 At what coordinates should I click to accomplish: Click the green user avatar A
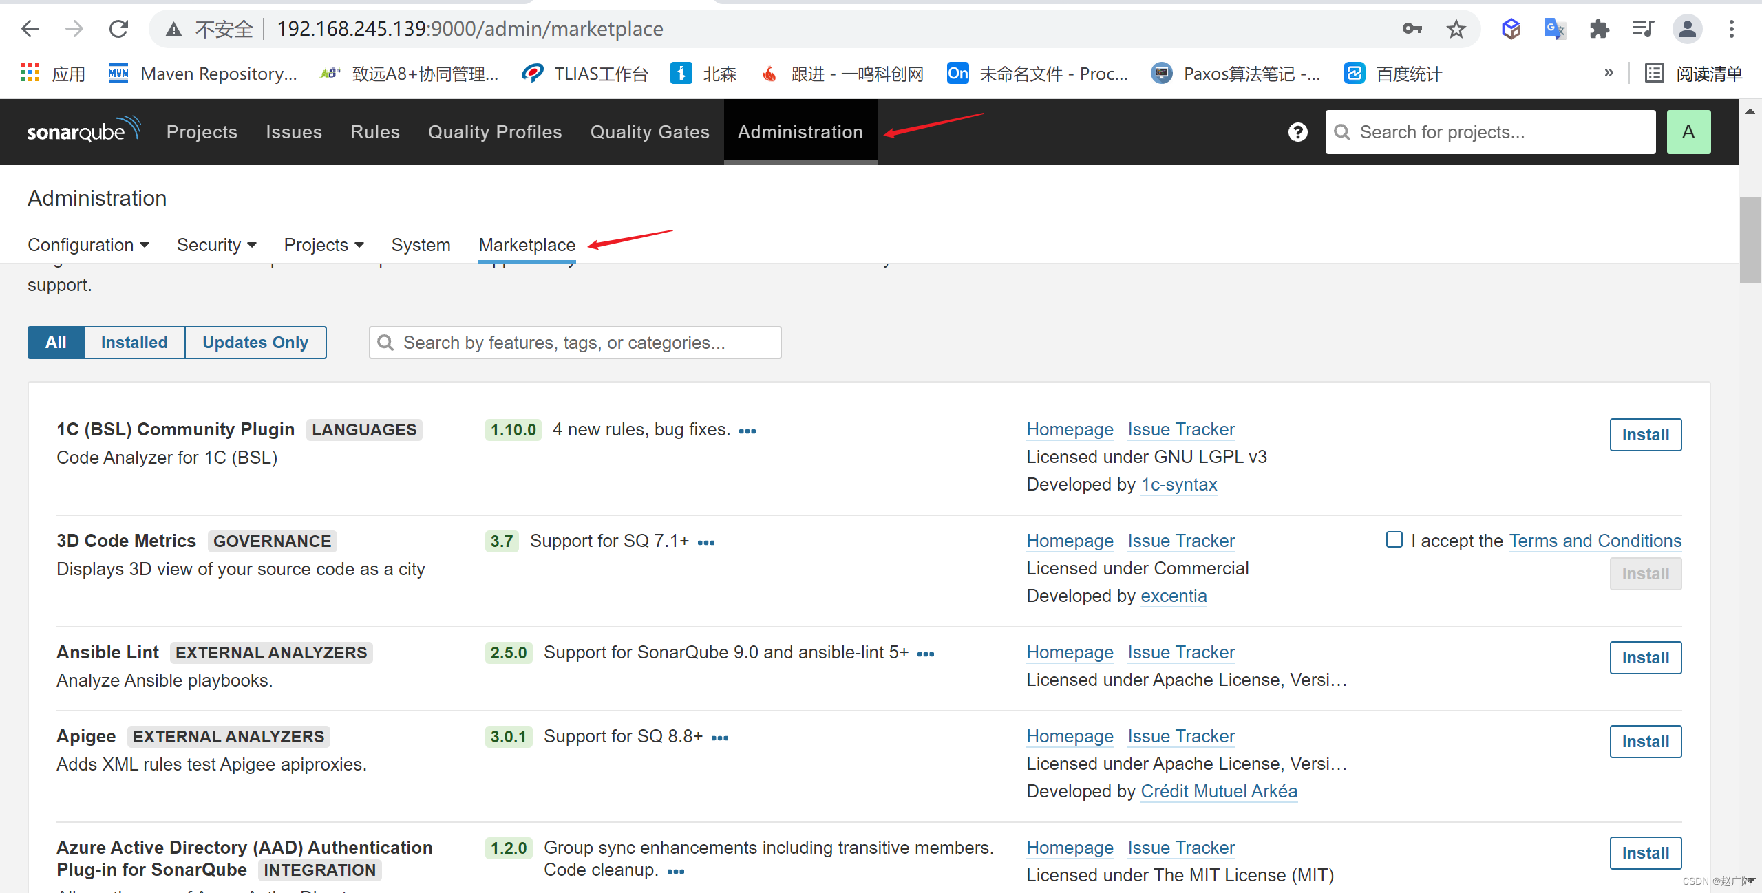[x=1688, y=132]
